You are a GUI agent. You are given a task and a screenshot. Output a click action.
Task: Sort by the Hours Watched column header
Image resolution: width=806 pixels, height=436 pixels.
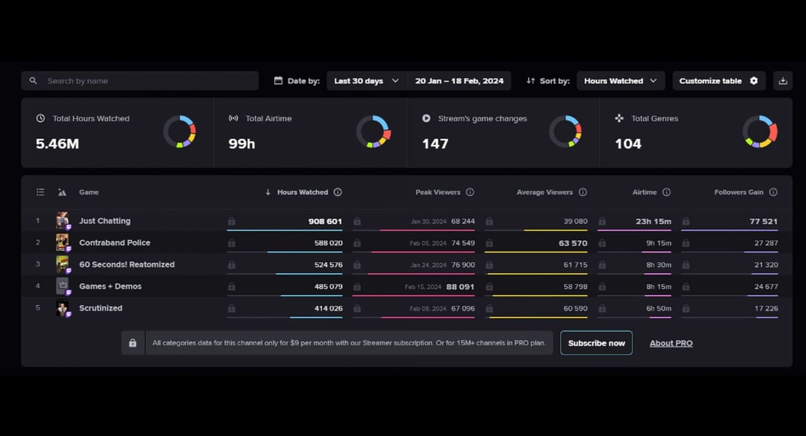302,193
